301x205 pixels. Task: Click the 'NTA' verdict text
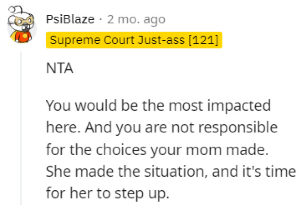tap(60, 69)
